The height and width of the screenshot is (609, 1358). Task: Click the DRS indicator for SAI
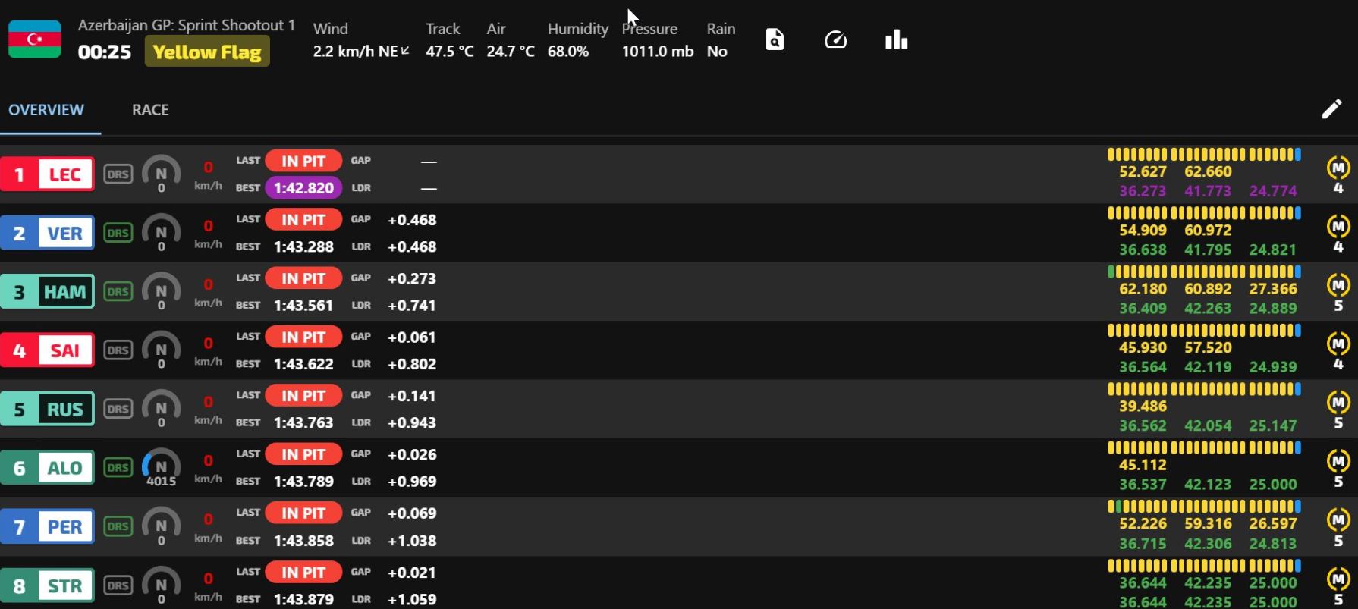click(x=118, y=350)
